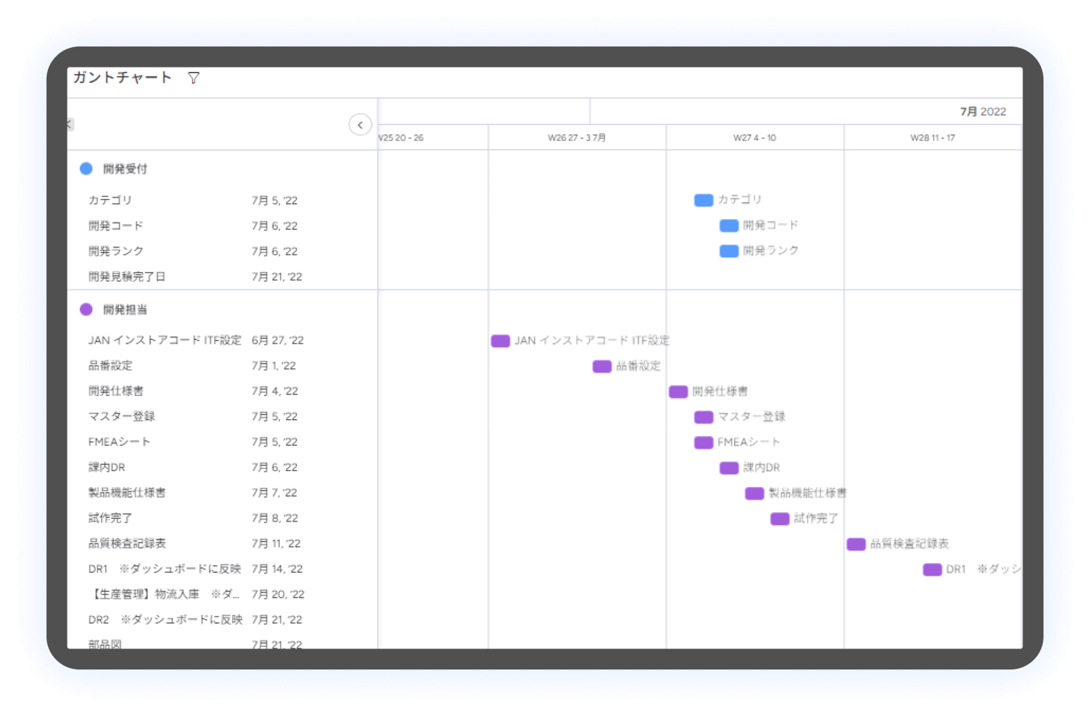Viewport: 1090px width, 716px height.
Task: Select the 品番設定 row in the list
Action: click(x=222, y=366)
